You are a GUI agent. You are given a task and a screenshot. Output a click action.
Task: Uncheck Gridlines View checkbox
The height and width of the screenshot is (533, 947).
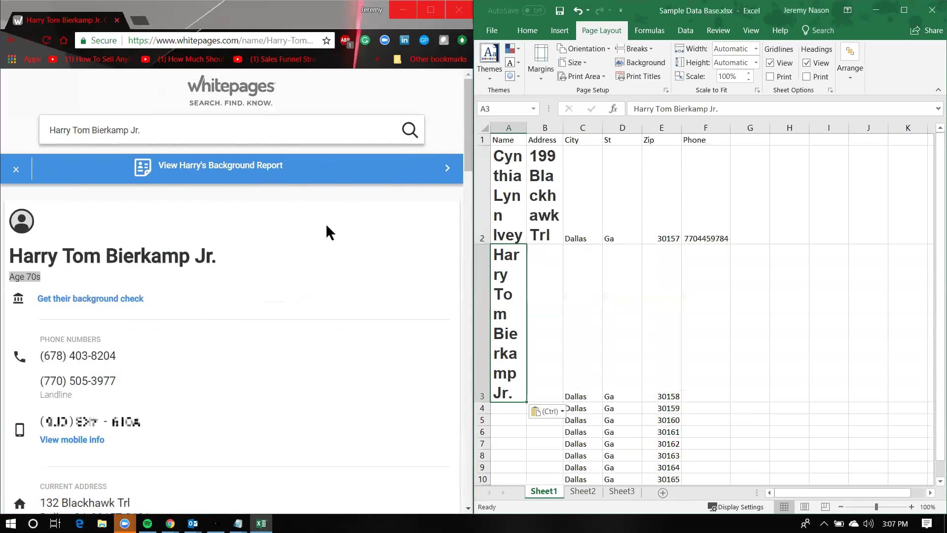(x=770, y=63)
